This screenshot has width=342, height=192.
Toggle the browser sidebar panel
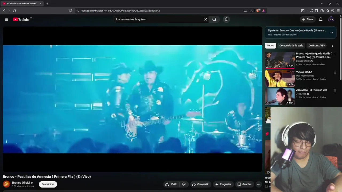click(x=317, y=11)
